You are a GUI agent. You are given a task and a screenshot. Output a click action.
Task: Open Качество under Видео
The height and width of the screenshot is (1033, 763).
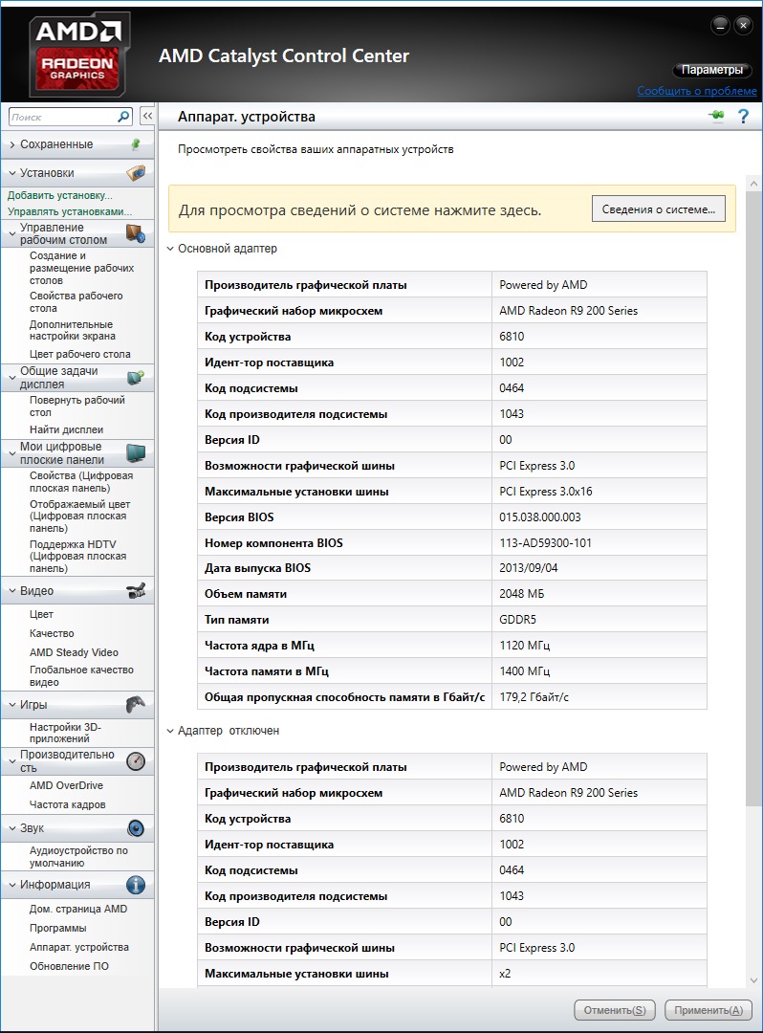52,633
